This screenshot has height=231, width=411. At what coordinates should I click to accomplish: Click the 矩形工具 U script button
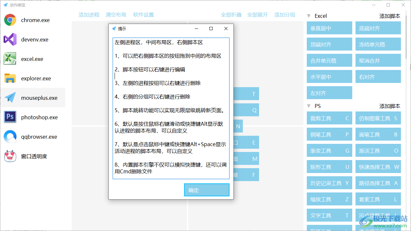[x=330, y=167]
